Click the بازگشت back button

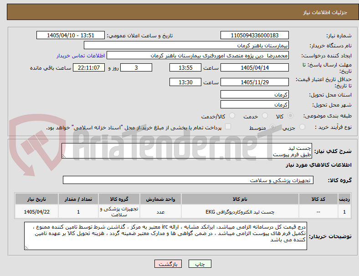[x=168, y=264]
